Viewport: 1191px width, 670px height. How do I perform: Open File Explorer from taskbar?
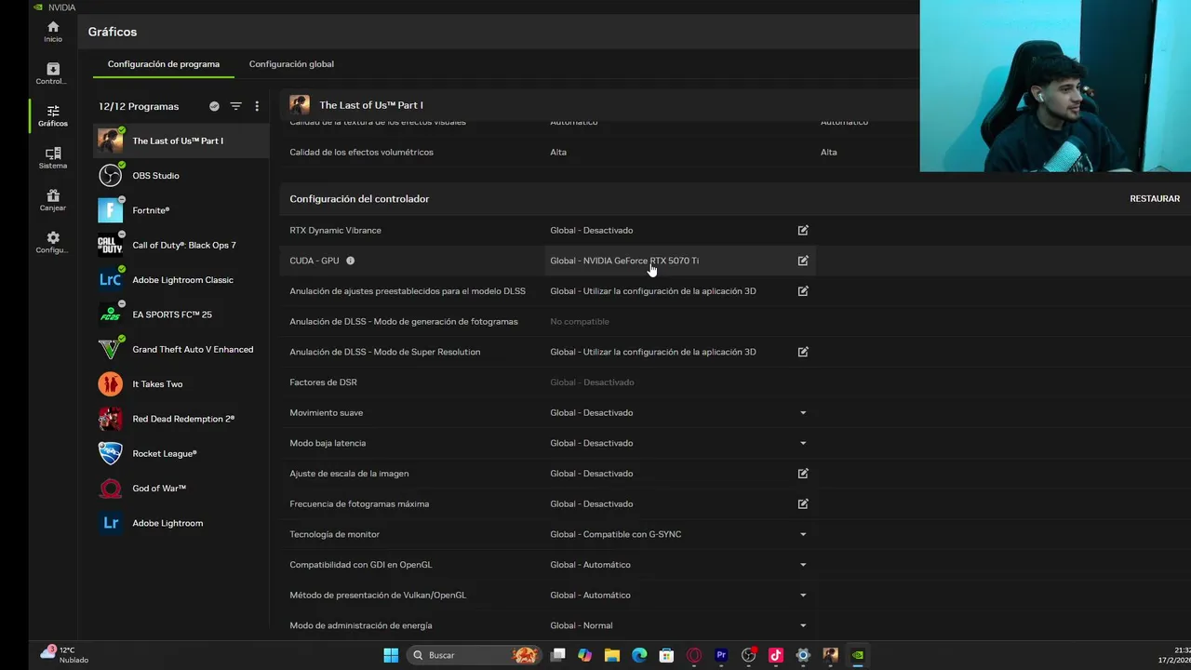[611, 655]
